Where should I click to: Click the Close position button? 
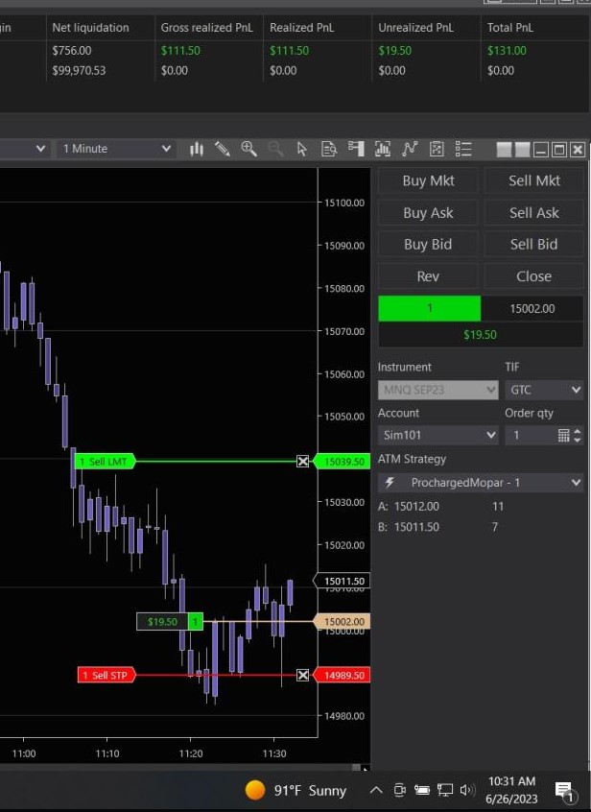[534, 276]
